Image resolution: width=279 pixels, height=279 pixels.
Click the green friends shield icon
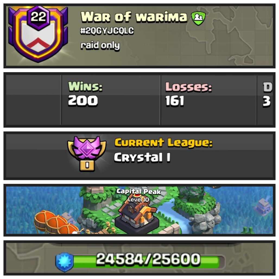198,18
